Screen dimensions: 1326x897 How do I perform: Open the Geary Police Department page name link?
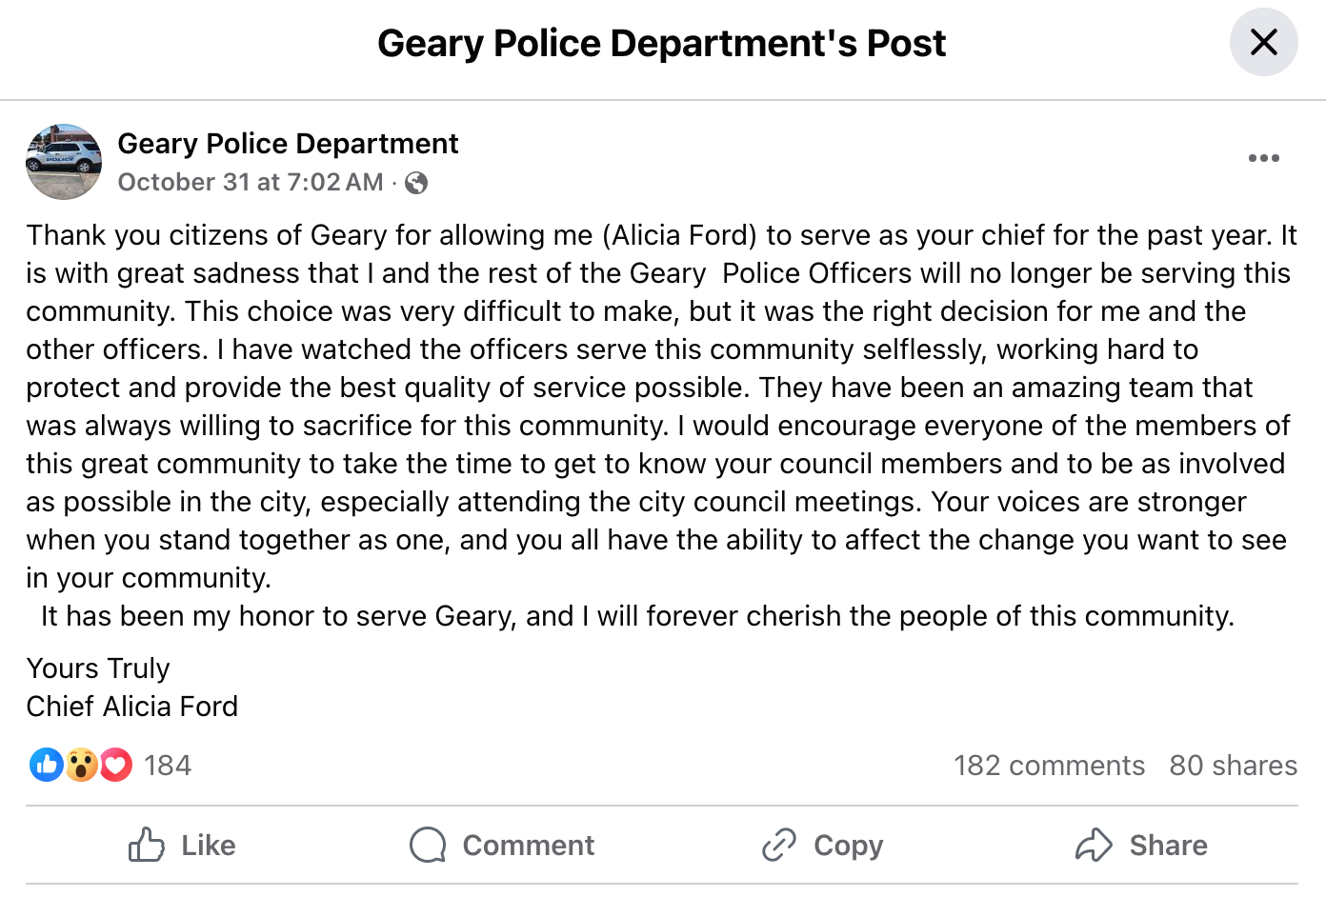click(x=288, y=144)
